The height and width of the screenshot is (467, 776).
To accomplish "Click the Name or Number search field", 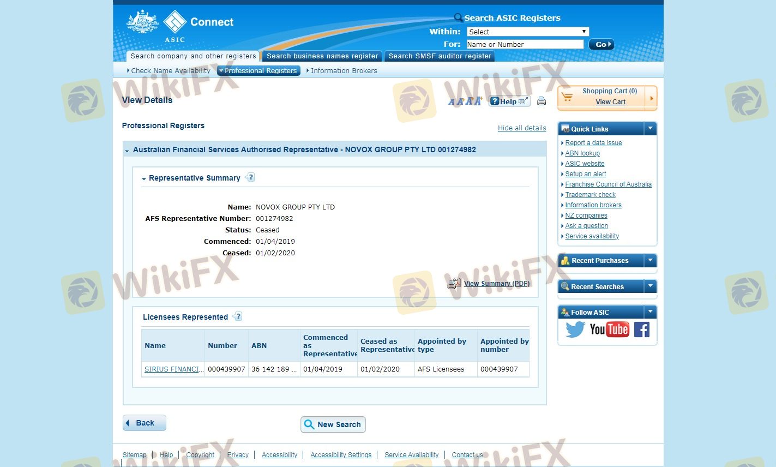I will [525, 45].
